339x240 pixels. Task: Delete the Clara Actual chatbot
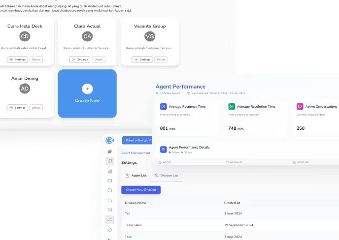[x=99, y=60]
